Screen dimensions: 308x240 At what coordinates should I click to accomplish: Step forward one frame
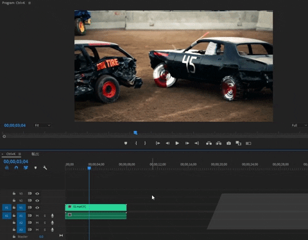coord(187,143)
